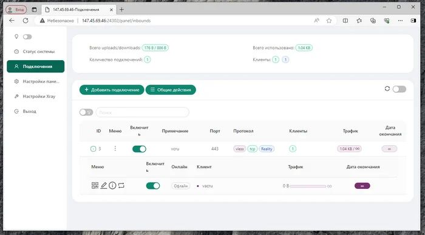The width and height of the screenshot is (425, 235).
Task: Disable client vacru enable switch
Action: 153,186
